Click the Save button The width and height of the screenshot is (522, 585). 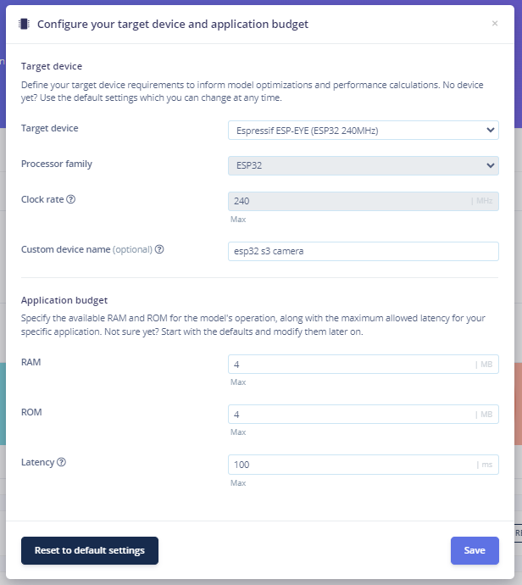[475, 550]
